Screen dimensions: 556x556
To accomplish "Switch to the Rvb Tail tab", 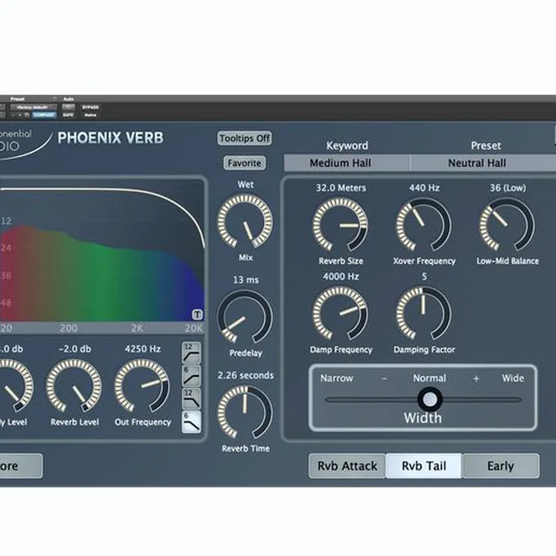I will 424,466.
